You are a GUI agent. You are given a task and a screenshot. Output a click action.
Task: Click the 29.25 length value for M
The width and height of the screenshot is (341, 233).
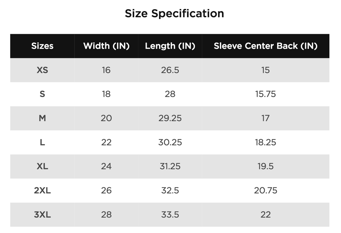(170, 118)
